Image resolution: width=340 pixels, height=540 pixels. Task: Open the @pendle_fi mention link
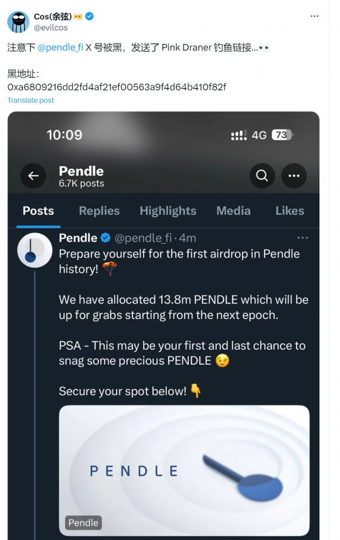60,47
